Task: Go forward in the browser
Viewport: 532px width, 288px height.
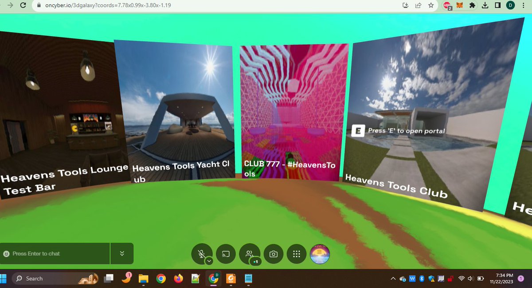Action: [x=9, y=5]
